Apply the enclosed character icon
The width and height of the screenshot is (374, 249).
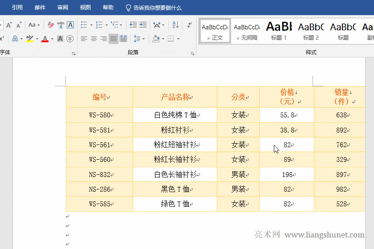click(x=70, y=39)
